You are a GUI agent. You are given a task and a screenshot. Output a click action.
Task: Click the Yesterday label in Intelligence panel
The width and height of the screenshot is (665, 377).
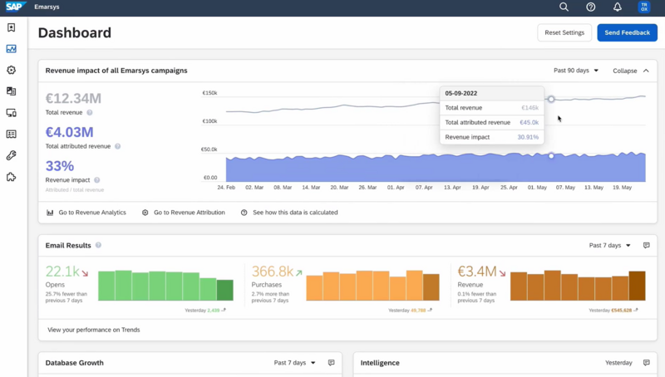(x=618, y=363)
